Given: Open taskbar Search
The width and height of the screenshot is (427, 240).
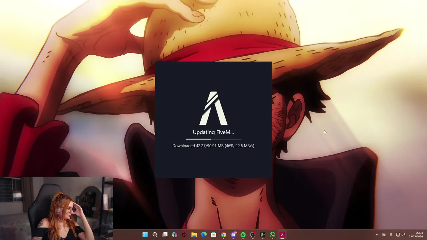Looking at the screenshot, I should point(155,235).
